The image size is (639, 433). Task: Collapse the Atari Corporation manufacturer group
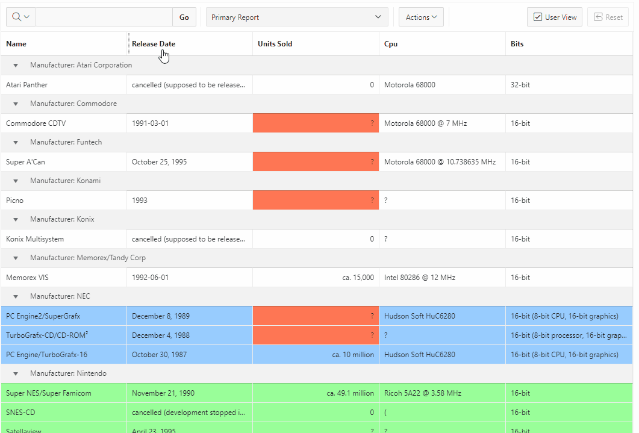16,65
